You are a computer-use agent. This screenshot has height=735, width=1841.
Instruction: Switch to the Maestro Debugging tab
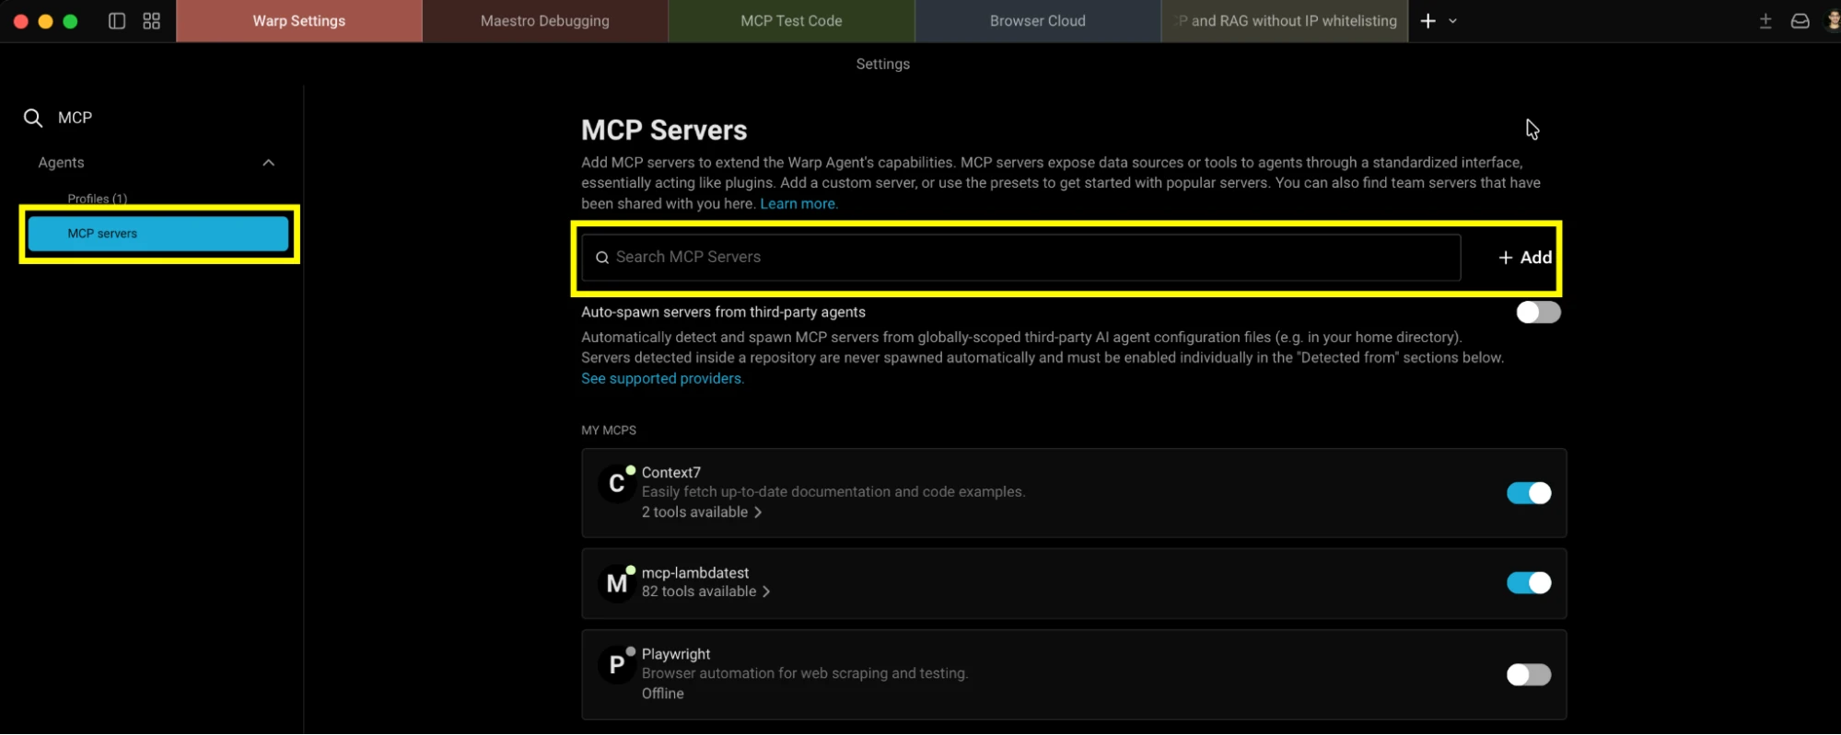coord(545,21)
